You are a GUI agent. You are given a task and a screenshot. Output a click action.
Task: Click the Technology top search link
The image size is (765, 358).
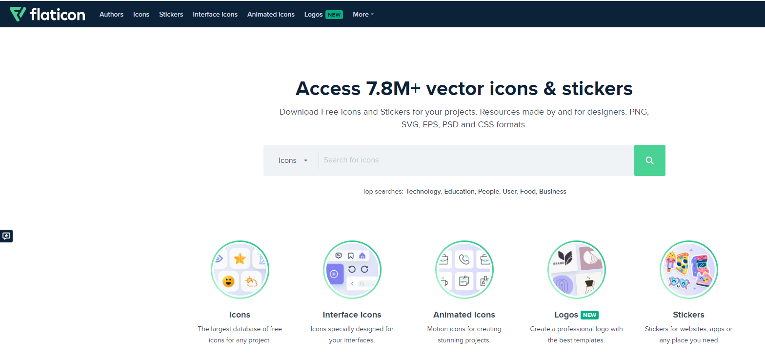pos(423,192)
